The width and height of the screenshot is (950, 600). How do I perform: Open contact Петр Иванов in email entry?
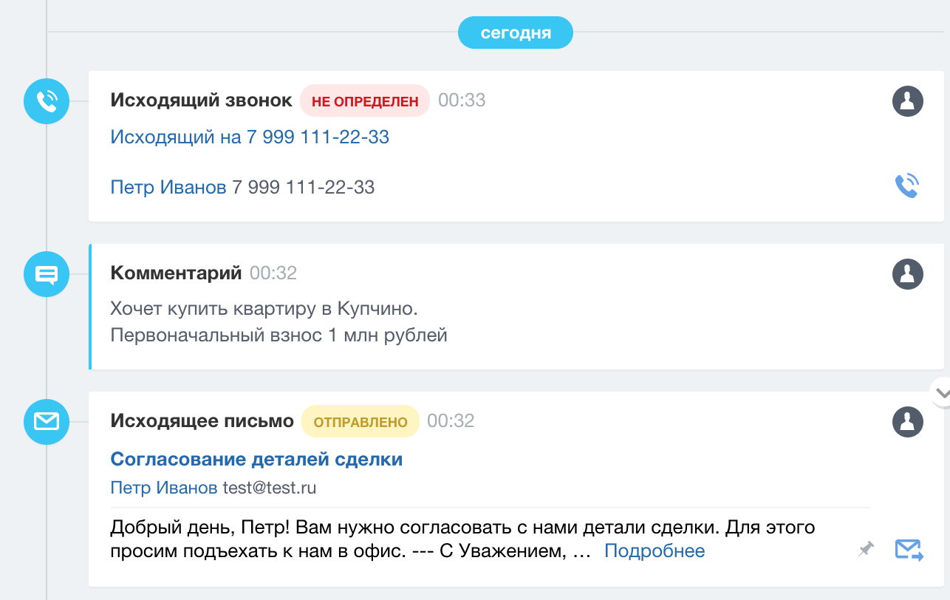click(163, 488)
